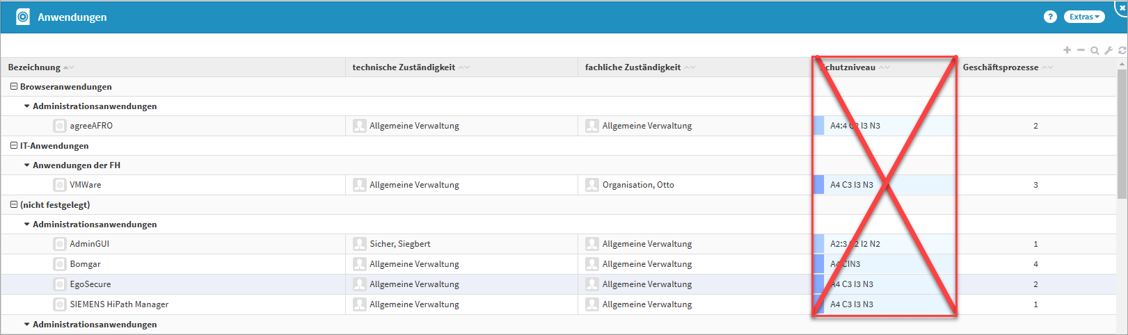Open the Extras dropdown menu
This screenshot has height=335, width=1128.
1083,17
